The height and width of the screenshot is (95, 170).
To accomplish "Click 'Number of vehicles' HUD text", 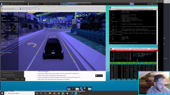I will (6, 53).
